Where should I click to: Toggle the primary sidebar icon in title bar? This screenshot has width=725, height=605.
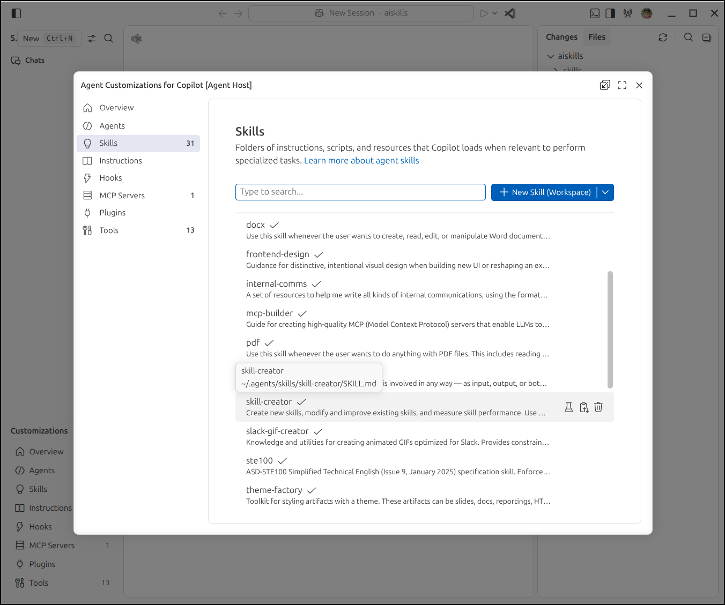[x=16, y=13]
